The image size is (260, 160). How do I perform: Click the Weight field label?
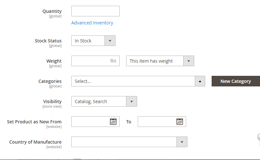click(54, 61)
